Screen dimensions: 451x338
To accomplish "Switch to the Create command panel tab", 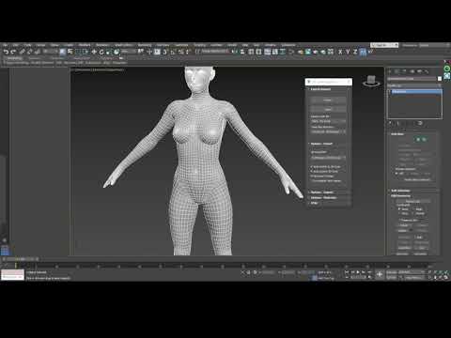I will point(390,71).
